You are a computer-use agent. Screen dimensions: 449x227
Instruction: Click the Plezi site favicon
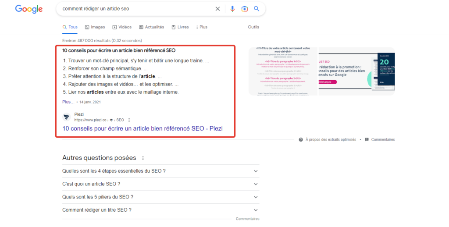click(67, 117)
